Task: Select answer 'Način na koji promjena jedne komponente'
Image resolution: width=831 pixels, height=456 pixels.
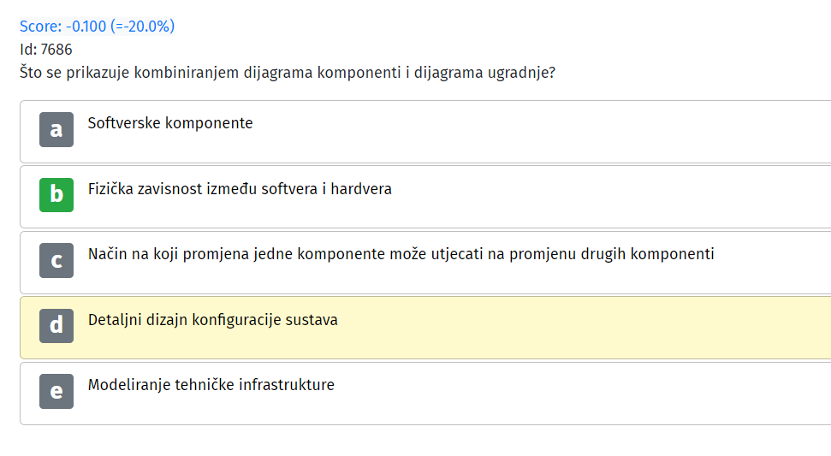Action: click(401, 254)
